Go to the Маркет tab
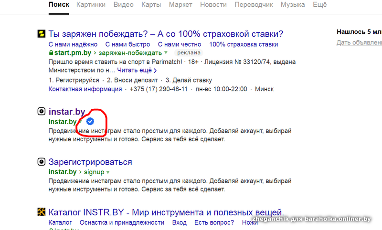Viewport: 382px width, 230px height. 180,5
